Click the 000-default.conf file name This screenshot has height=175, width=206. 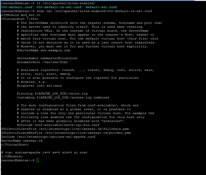click(x=17, y=7)
